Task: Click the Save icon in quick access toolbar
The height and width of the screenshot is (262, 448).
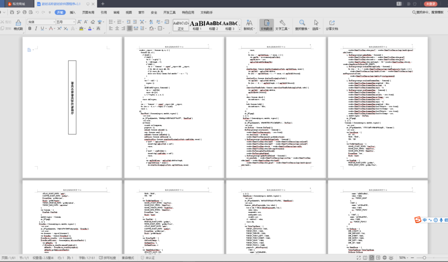Action: click(x=12, y=12)
